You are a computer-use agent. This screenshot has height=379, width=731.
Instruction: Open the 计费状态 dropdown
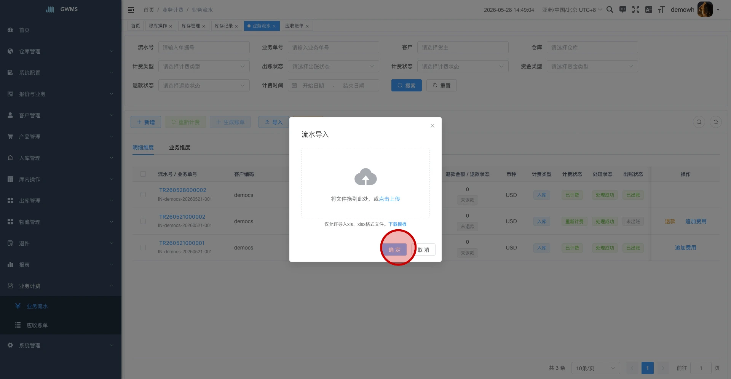pyautogui.click(x=463, y=66)
